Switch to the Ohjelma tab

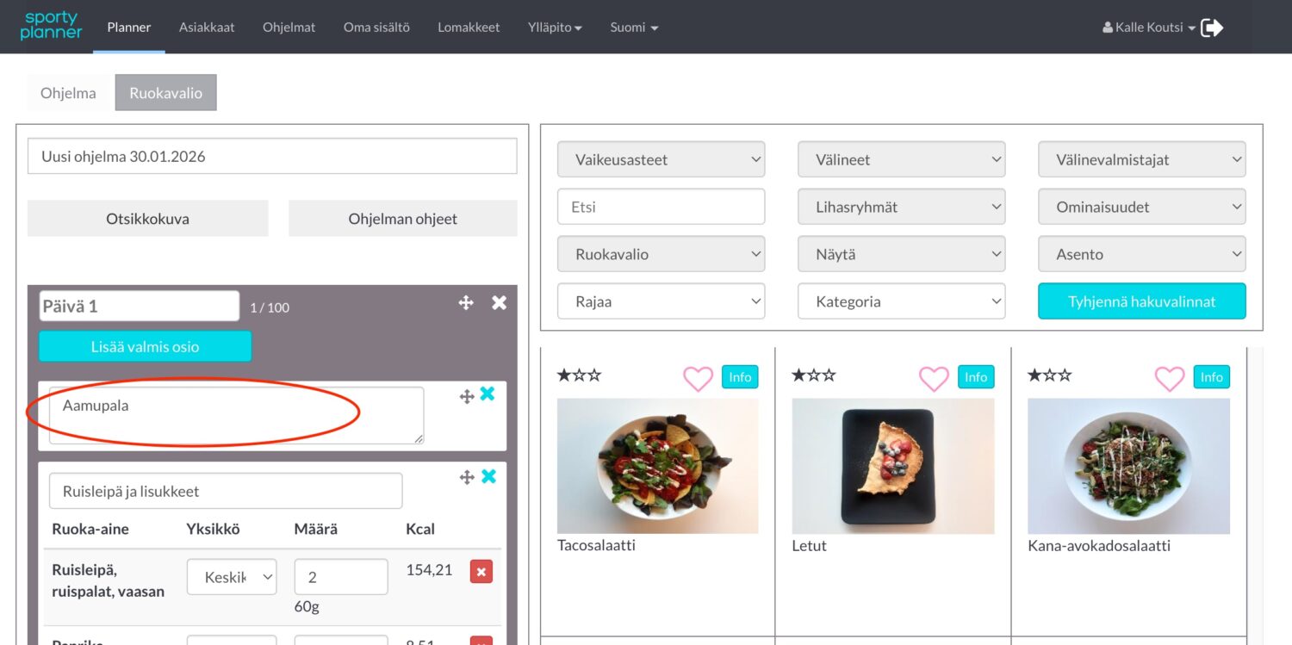tap(68, 93)
